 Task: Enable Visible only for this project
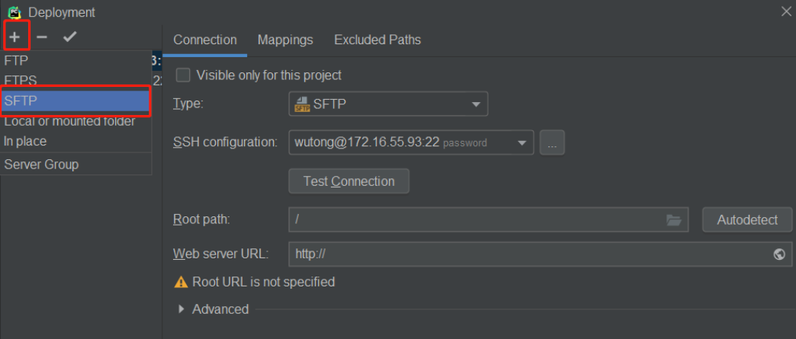point(184,75)
